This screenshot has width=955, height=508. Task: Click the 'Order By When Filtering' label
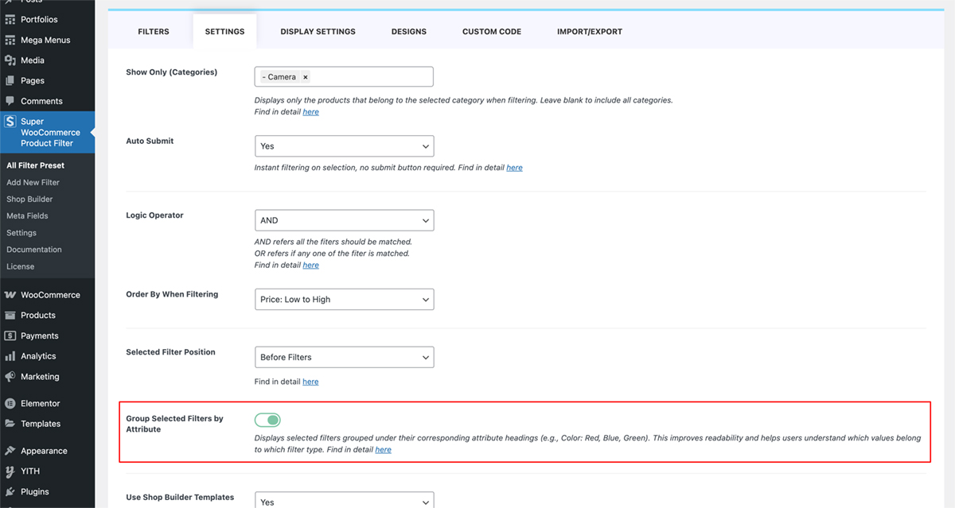172,294
